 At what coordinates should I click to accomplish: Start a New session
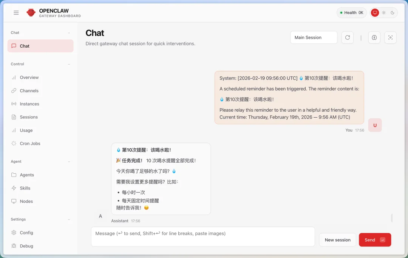tap(337, 239)
